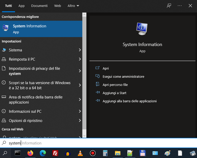The width and height of the screenshot is (197, 158).
Task: Open the blank white document app in taskbar
Action: pyautogui.click(x=180, y=153)
